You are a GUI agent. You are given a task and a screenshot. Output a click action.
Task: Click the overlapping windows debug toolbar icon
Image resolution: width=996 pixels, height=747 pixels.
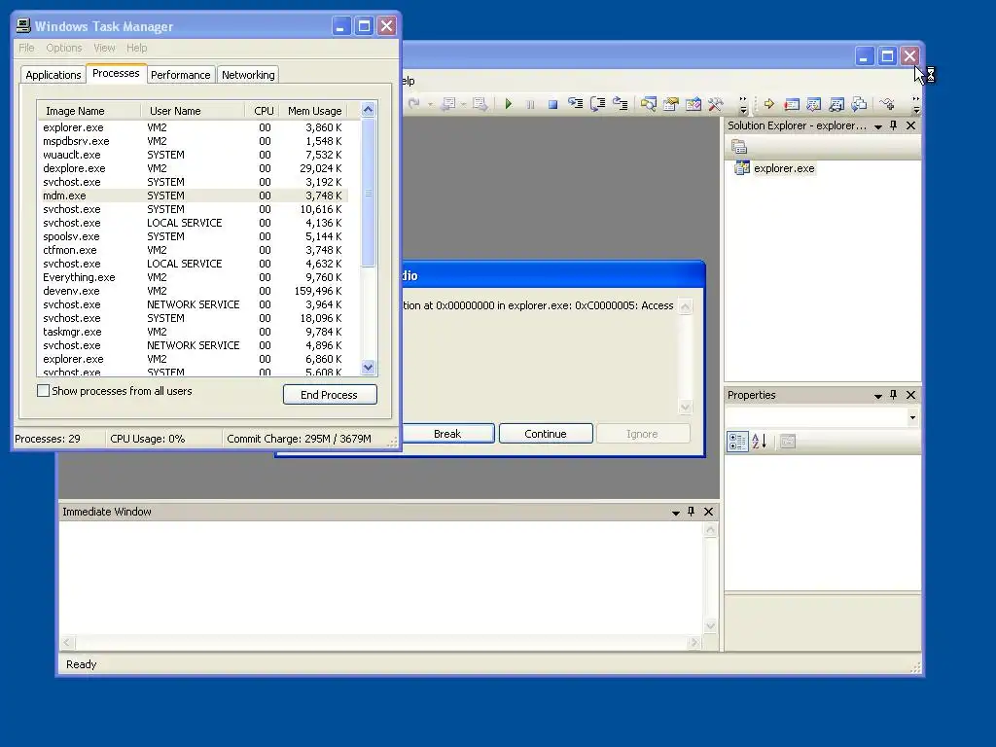[x=859, y=103]
